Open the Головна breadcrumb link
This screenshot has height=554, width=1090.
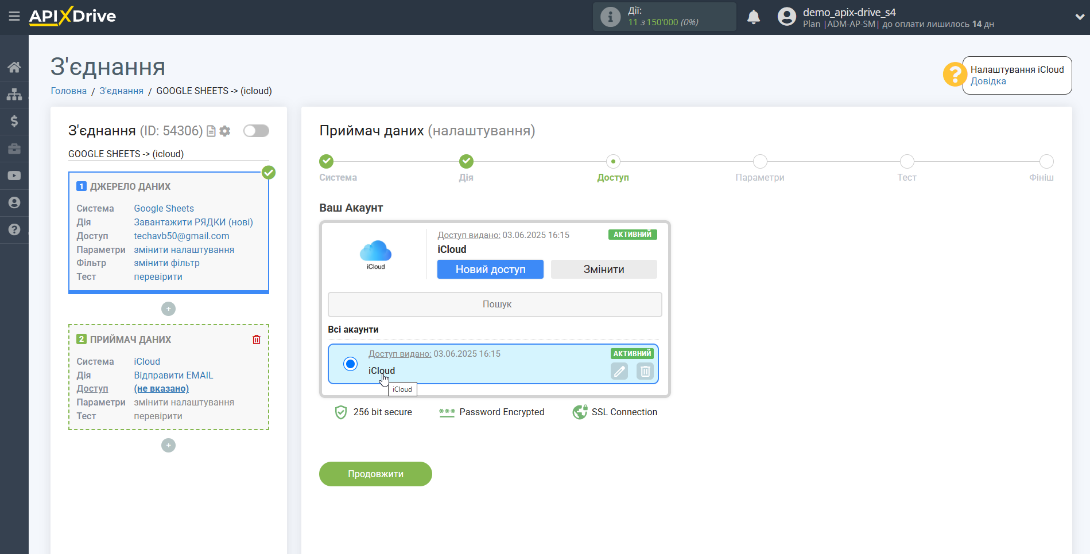69,91
